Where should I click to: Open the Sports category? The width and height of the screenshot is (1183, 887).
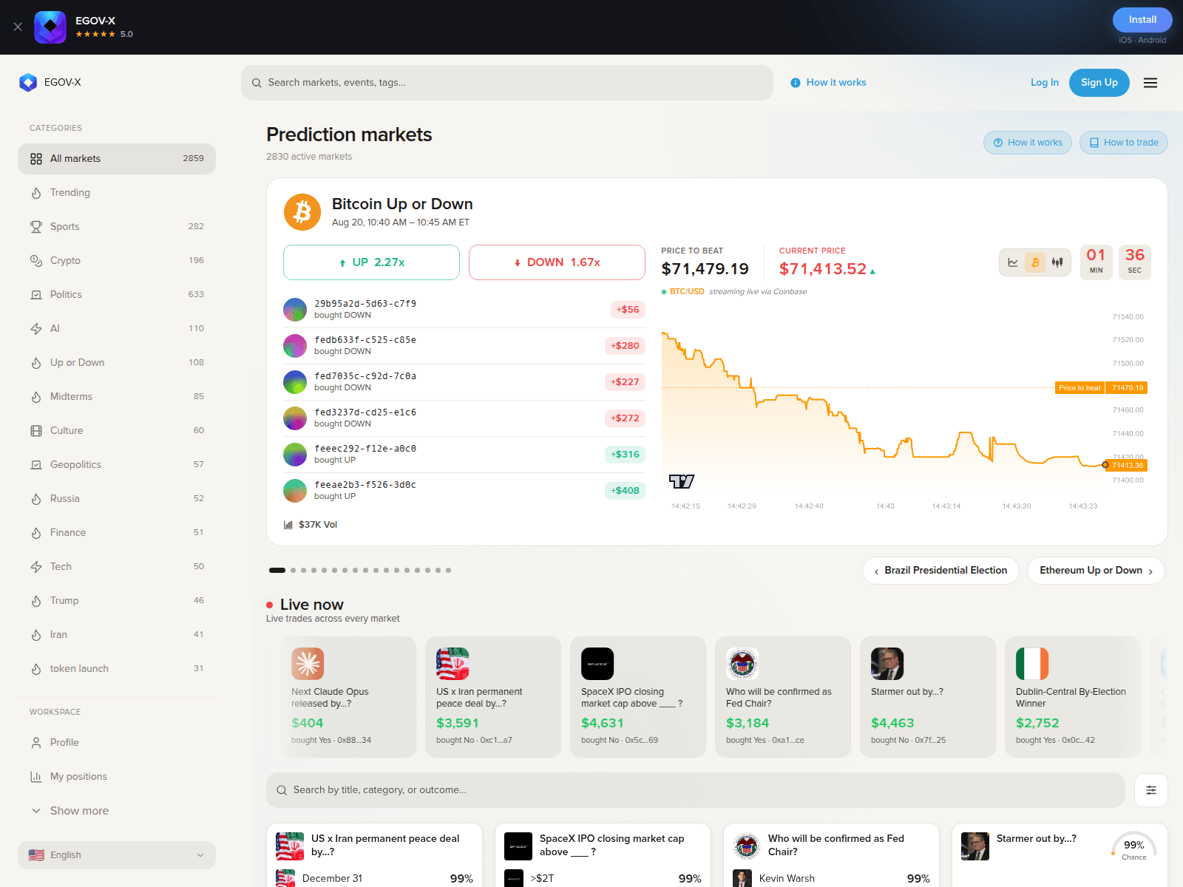[x=117, y=226]
